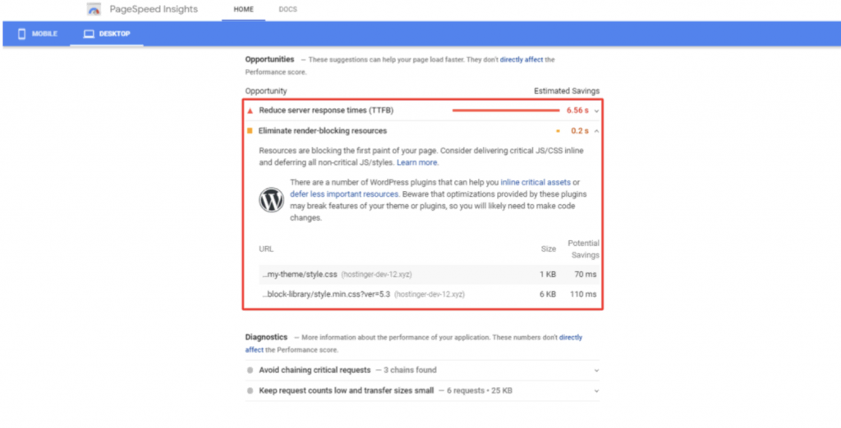Click the 'Opportunity' column header
The image size is (841, 428).
pos(266,91)
